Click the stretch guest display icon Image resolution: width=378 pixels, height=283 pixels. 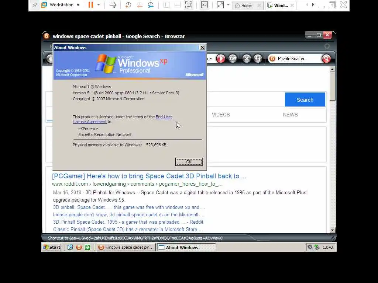pyautogui.click(x=220, y=5)
